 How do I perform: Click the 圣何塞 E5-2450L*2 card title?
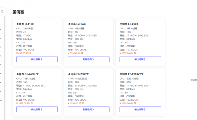[x=27, y=74]
